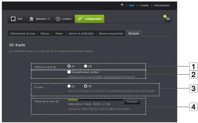Open the Heure settings tab
Screen dimensions: 198x123
[59, 34]
